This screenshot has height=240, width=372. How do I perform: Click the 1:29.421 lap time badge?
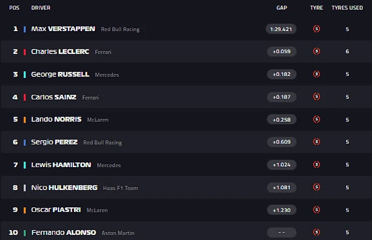(x=281, y=29)
